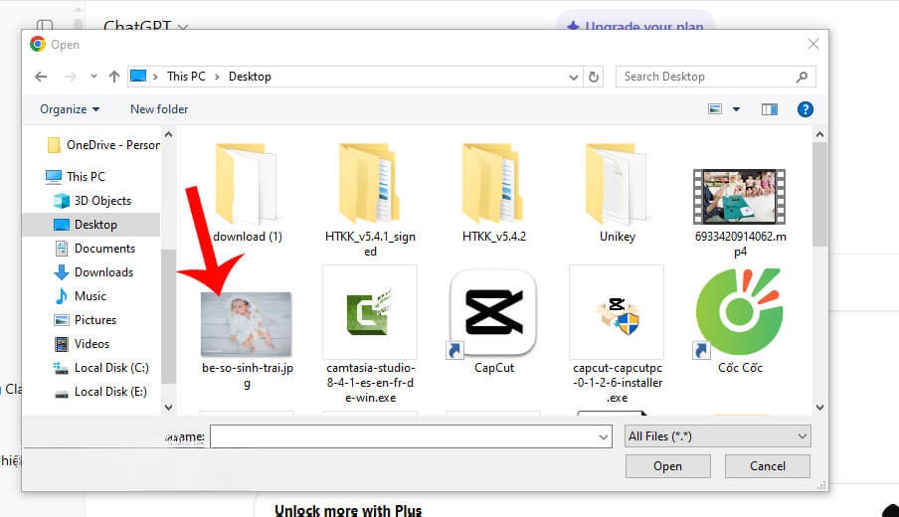Select the HTKK_v5.4.2 folder
The height and width of the screenshot is (517, 899).
(x=493, y=194)
